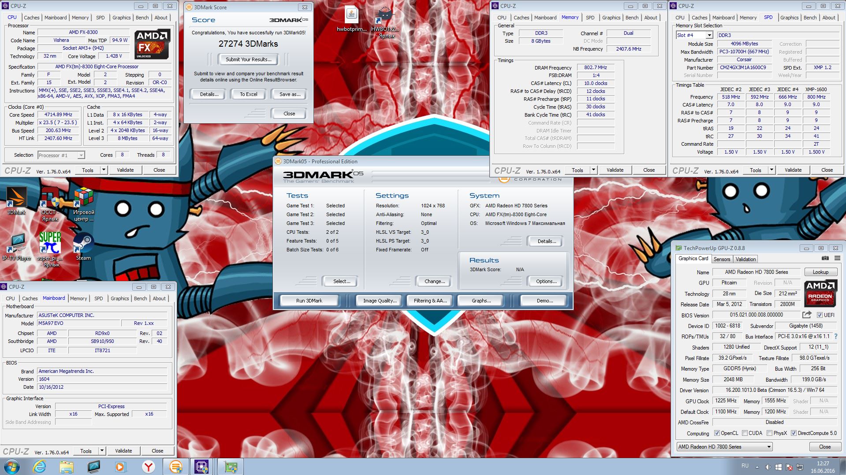This screenshot has height=475, width=846.
Task: Open the hwbotprime Java file icon
Action: (x=351, y=19)
